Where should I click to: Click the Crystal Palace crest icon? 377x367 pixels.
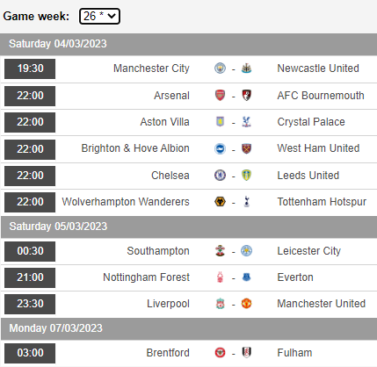[246, 122]
